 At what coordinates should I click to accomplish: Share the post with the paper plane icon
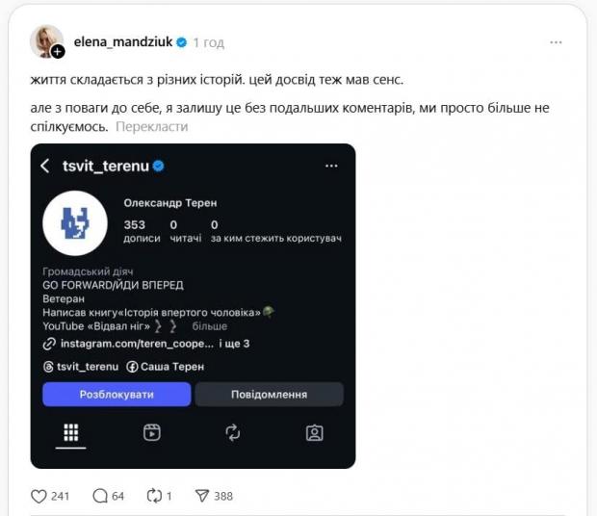coord(202,496)
